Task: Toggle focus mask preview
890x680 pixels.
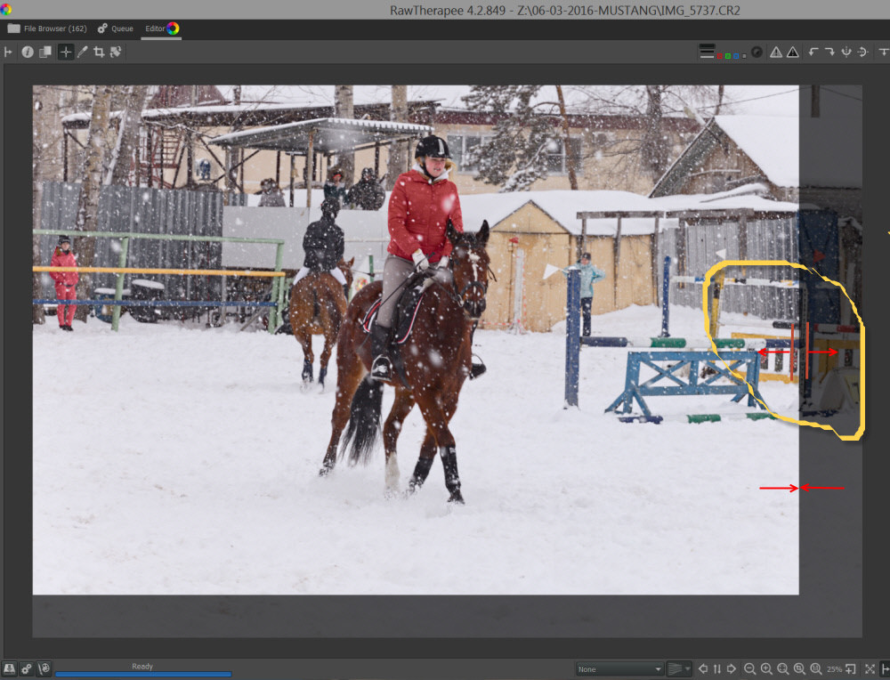Action: (756, 53)
